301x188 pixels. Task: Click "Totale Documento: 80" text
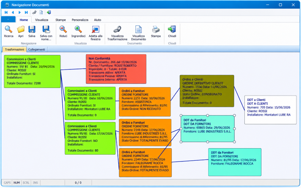[x=83, y=150]
